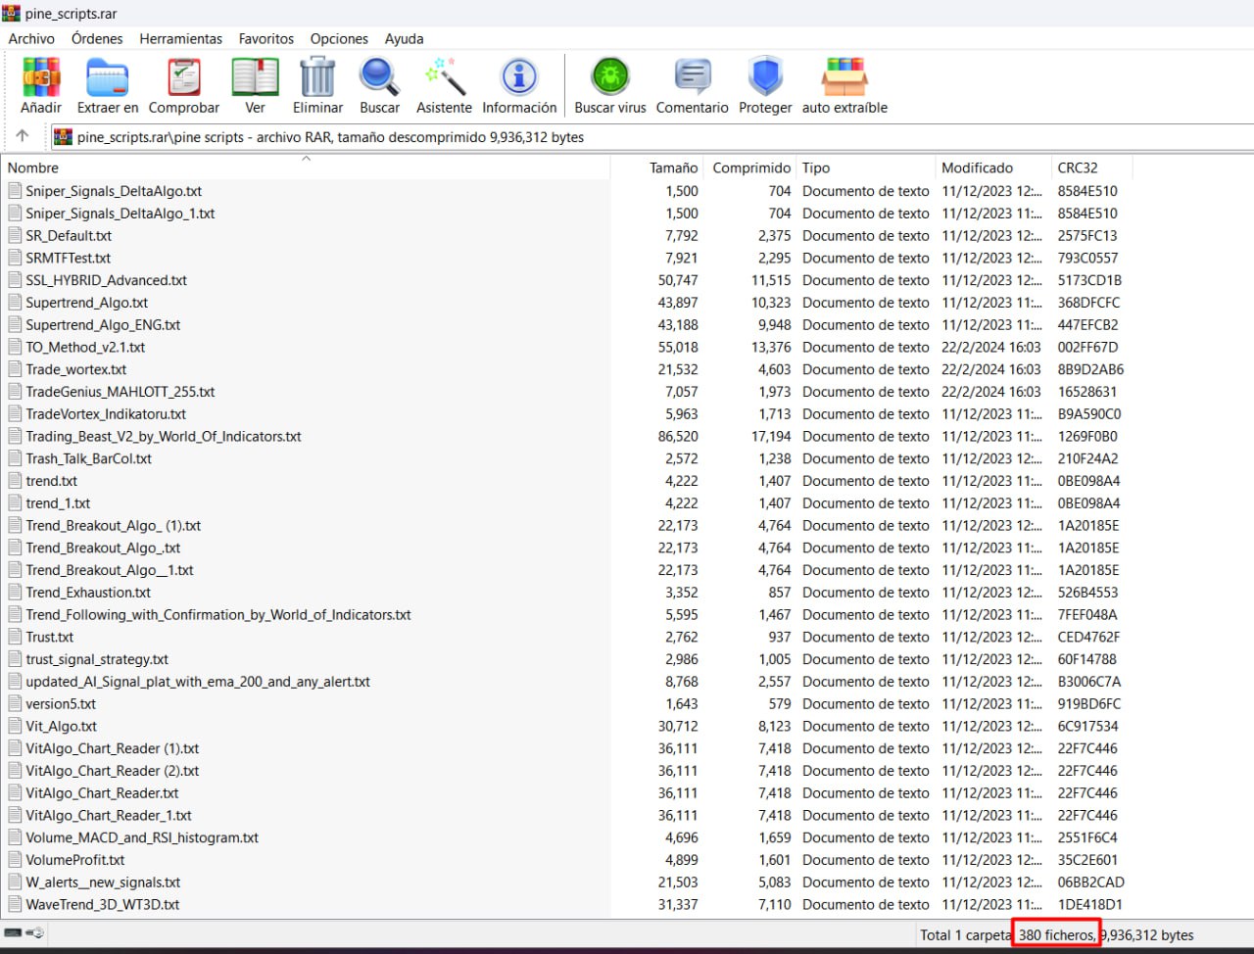Open the Extraer en tool

coord(108,85)
